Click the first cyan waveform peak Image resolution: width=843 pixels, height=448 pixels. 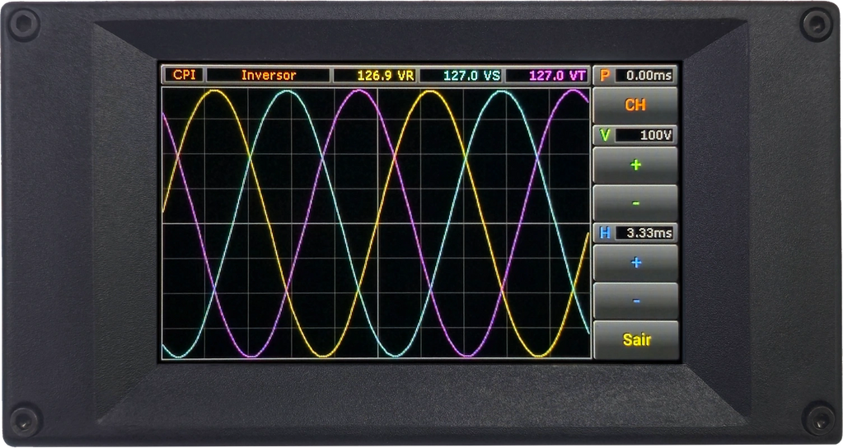(x=286, y=91)
